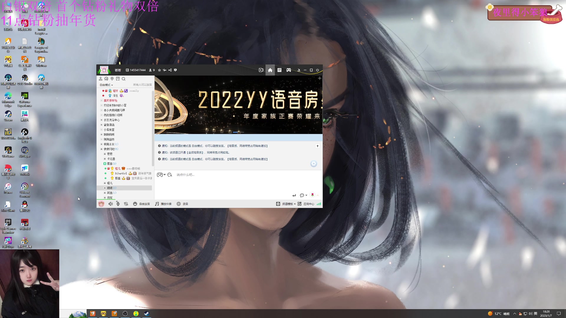Toggle the microphone in YY bottom bar
Image resolution: width=566 pixels, height=318 pixels.
(118, 204)
